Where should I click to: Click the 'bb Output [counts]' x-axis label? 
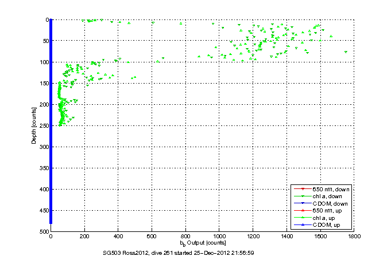(x=203, y=243)
